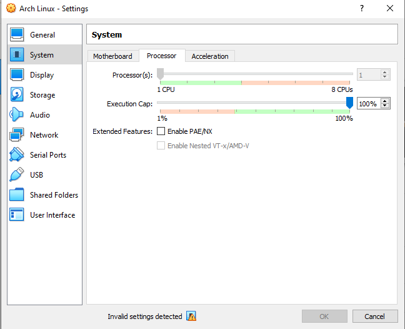Image resolution: width=405 pixels, height=329 pixels.
Task: Decrease the processor count with down arrow
Action: point(385,77)
